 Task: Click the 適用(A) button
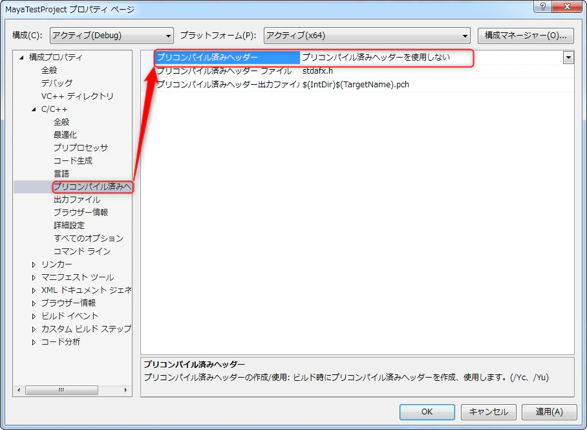point(550,412)
